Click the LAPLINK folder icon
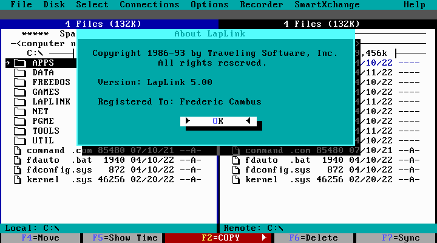Image resolution: width=437 pixels, height=243 pixels. pos(20,102)
